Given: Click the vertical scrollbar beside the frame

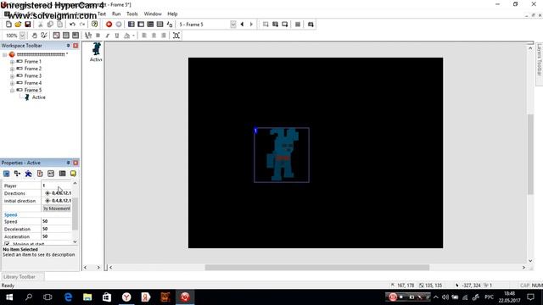Looking at the screenshot, I should (530, 154).
